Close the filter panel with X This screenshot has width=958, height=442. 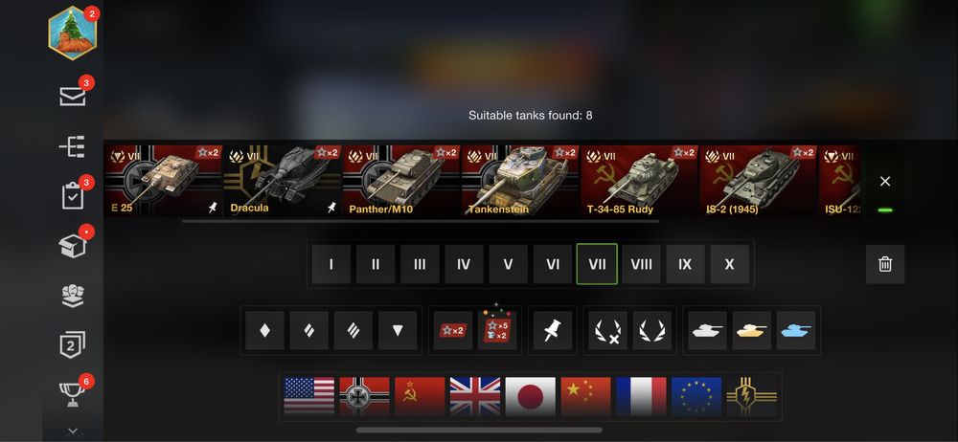(884, 182)
